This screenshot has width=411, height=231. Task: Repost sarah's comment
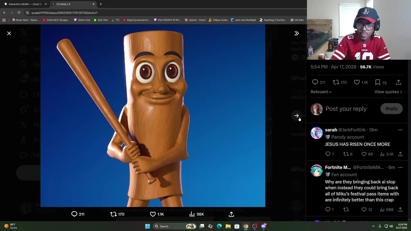tap(346, 154)
